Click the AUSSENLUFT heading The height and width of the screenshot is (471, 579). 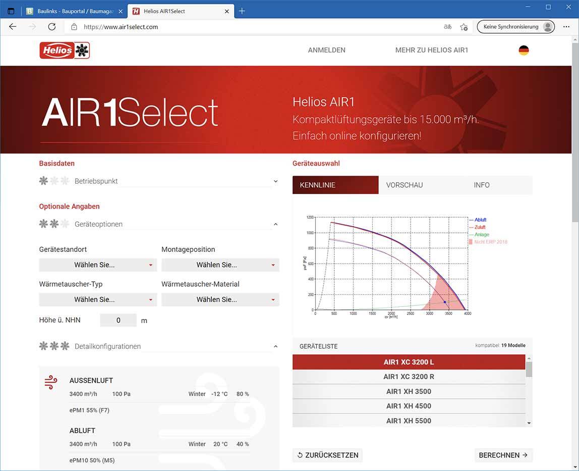point(91,381)
